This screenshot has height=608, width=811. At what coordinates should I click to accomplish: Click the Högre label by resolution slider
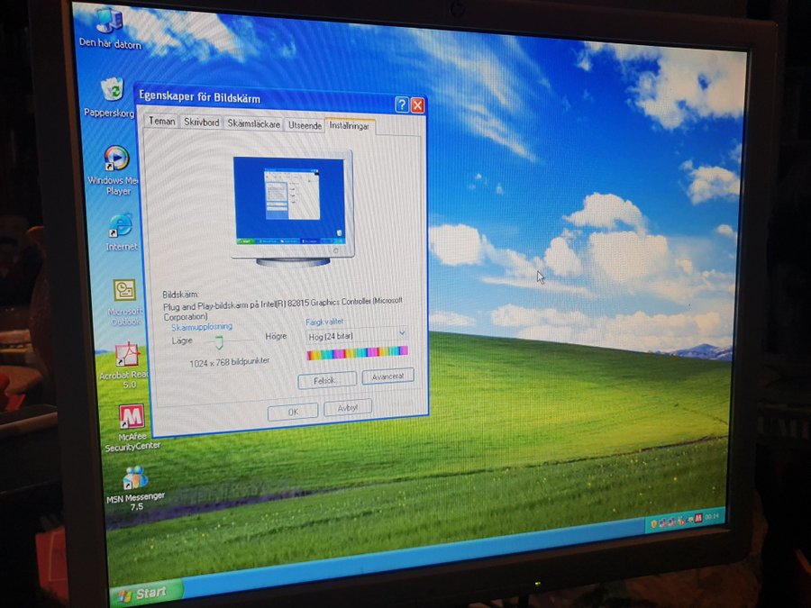point(276,336)
